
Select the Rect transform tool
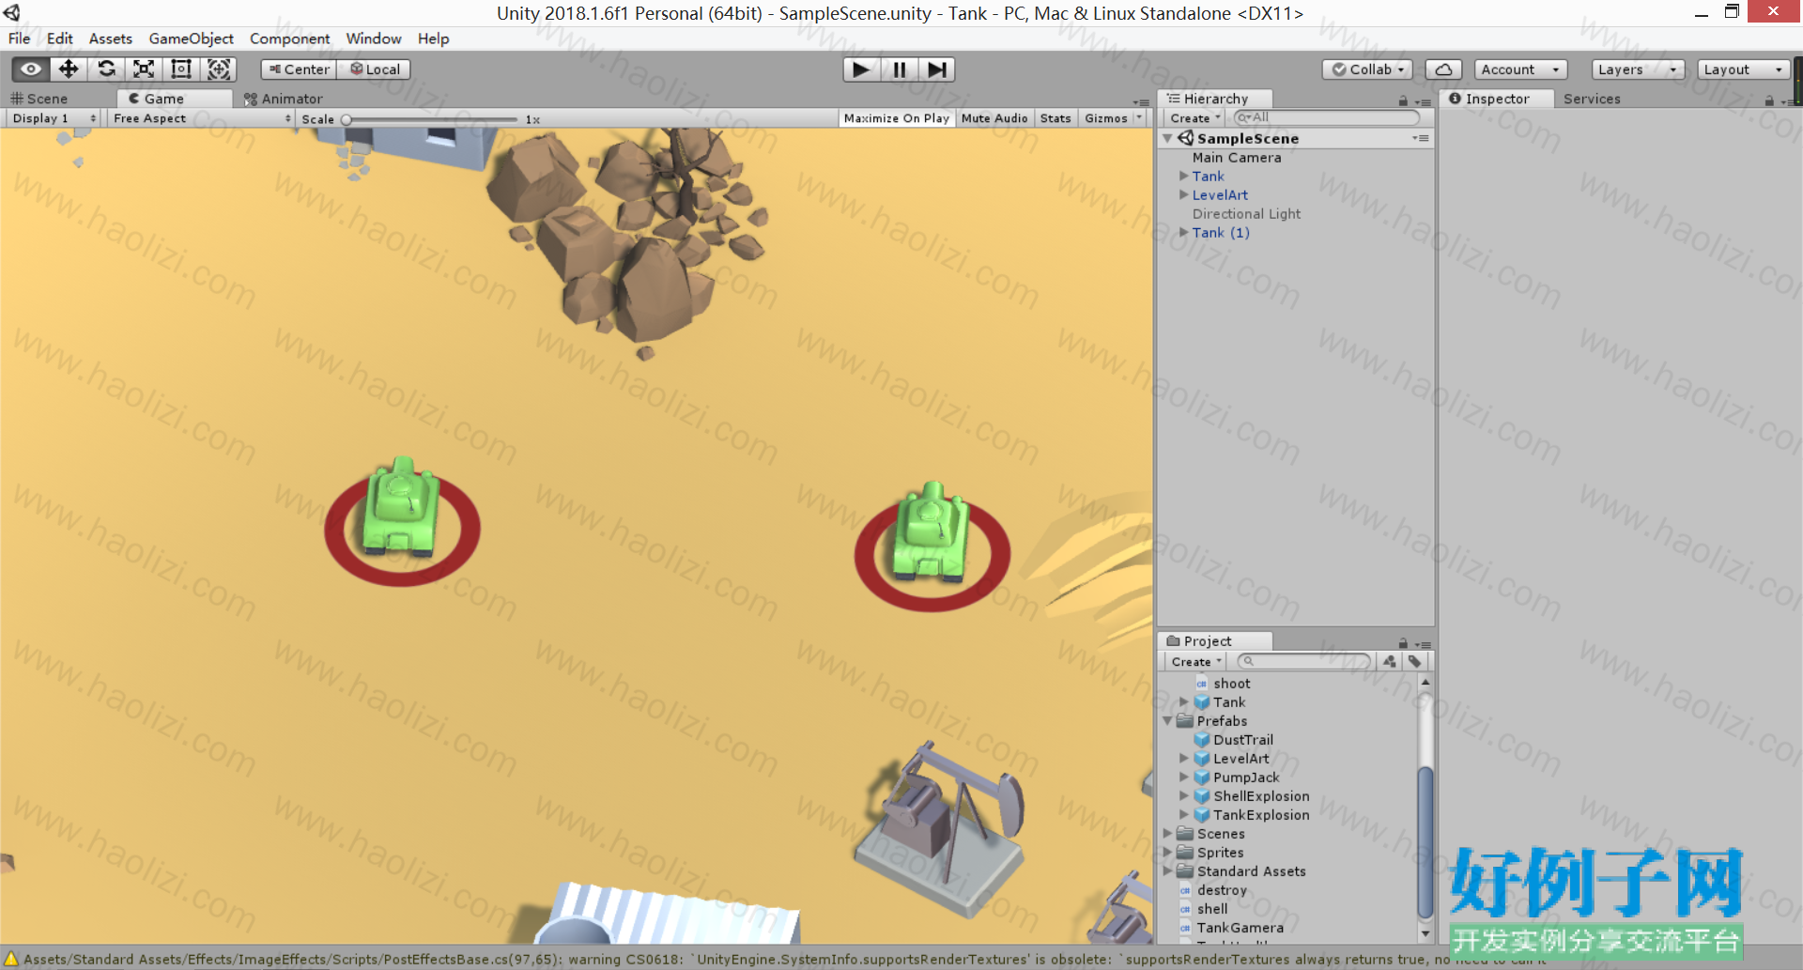(x=181, y=69)
